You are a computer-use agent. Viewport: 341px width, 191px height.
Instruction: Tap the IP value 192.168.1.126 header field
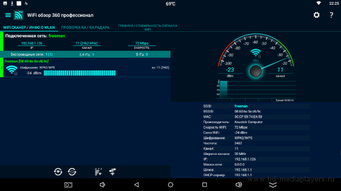(x=31, y=44)
